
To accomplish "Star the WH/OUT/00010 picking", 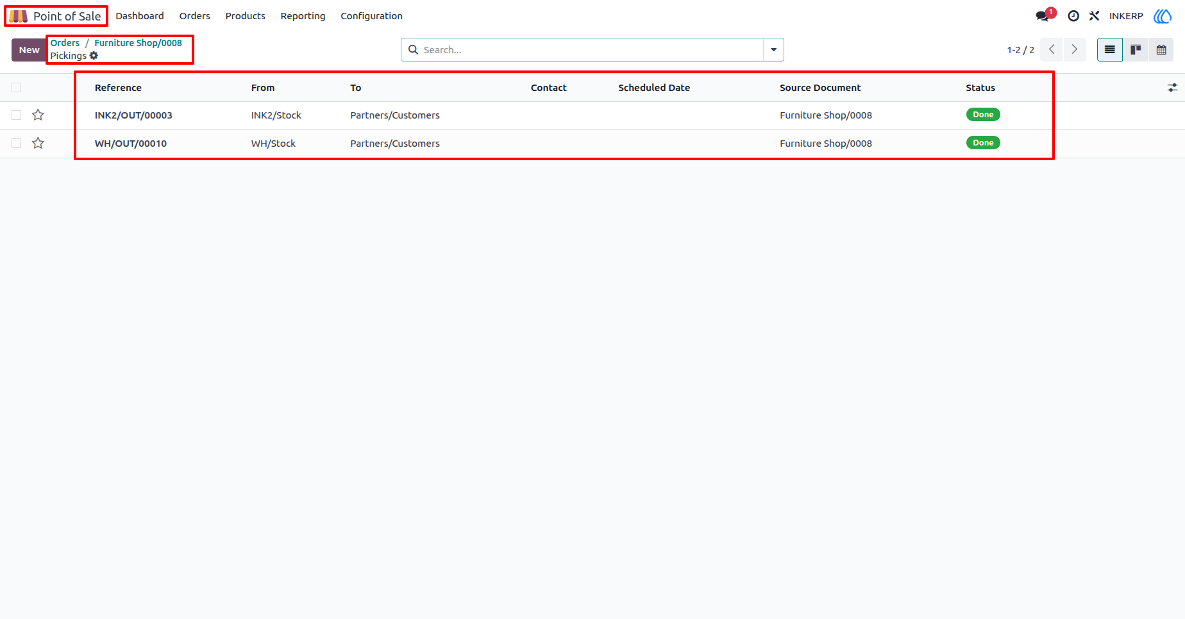I will click(38, 144).
